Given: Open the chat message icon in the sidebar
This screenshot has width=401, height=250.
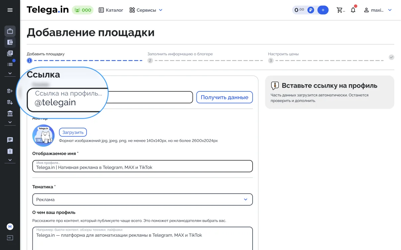Looking at the screenshot, I should (10, 140).
